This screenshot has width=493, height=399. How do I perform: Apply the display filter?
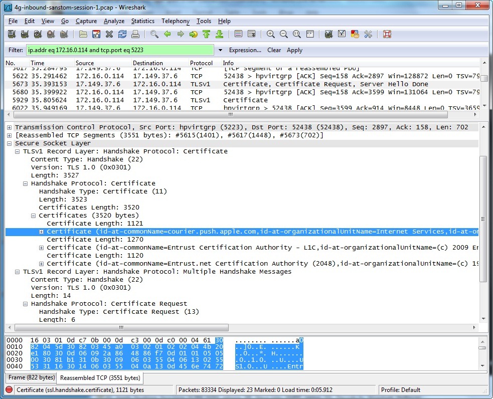(x=294, y=50)
